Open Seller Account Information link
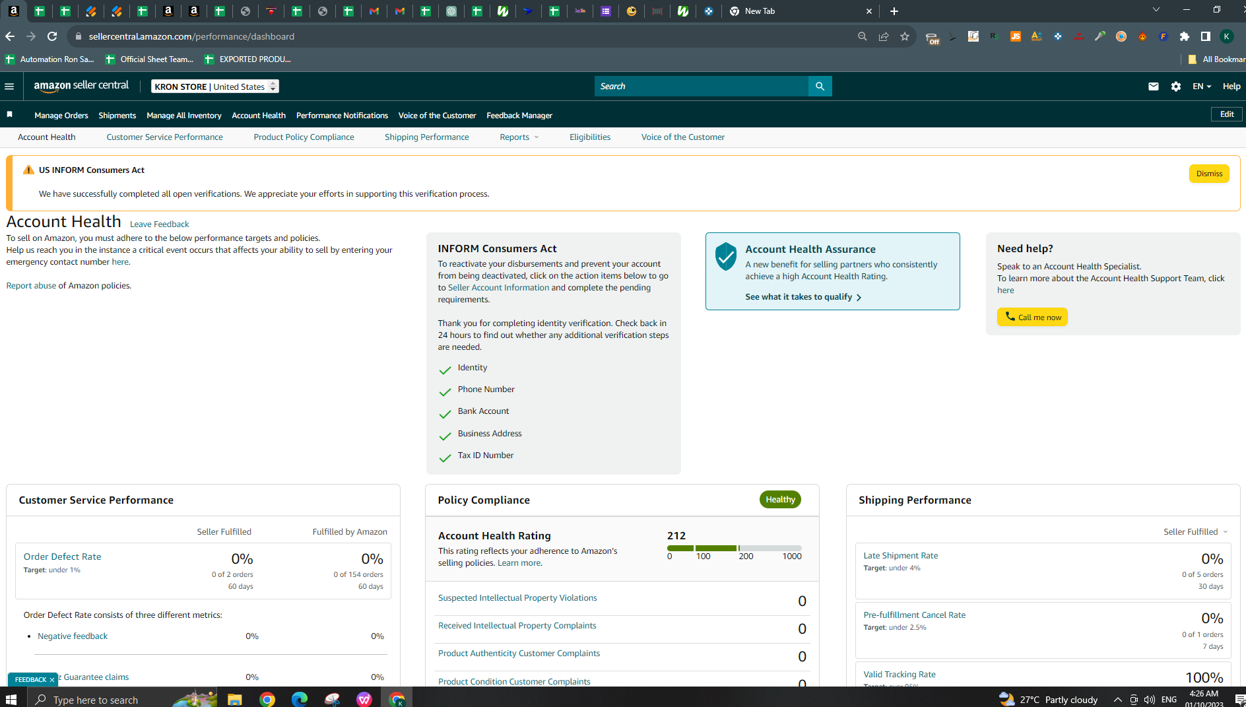1246x707 pixels. click(498, 288)
